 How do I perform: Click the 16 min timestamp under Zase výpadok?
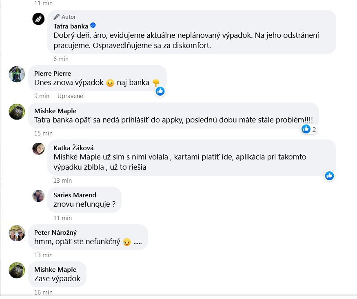[x=43, y=292]
